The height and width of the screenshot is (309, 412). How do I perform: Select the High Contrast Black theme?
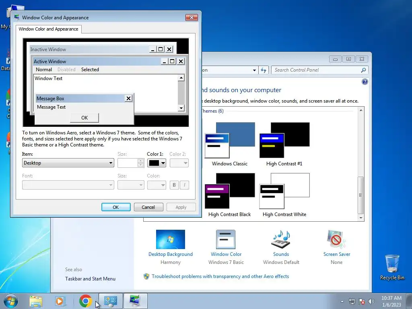230,195
